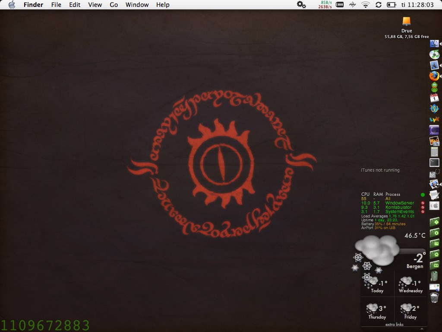442x332 pixels.
Task: Click the menu bar clock 11:28:03
Action: [417, 5]
